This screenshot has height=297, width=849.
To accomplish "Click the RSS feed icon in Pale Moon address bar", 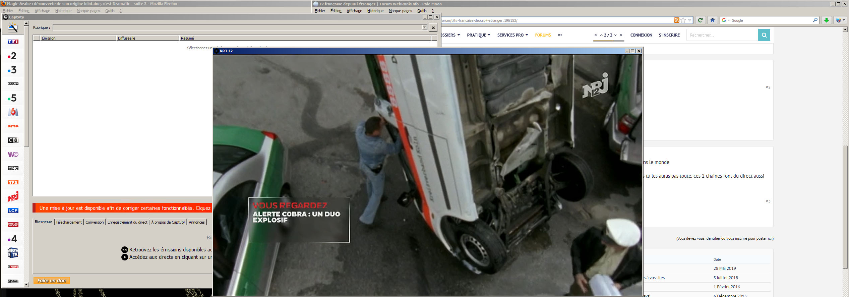I will click(677, 20).
